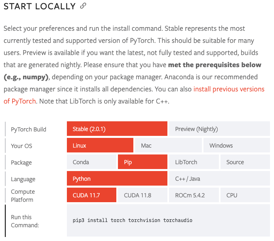Screen dimensions: 274x241
Task: Select ROCm 5.4.2 compute platform
Action: point(193,195)
